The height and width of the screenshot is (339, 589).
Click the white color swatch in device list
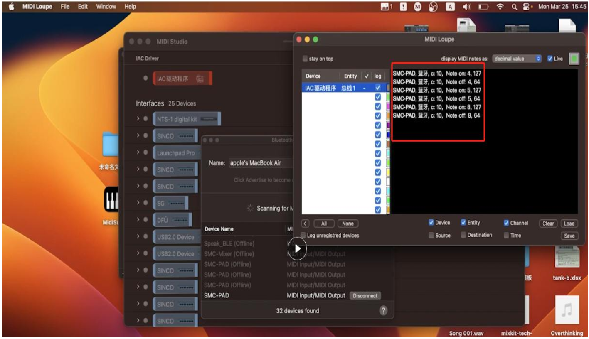click(388, 182)
